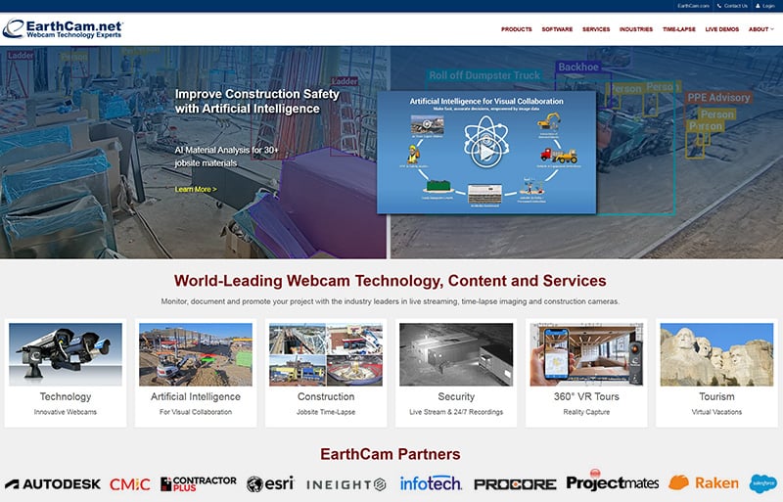This screenshot has width=783, height=502.
Task: Click 'Live Stream & 24/7 Recordings' subtitle
Action: (456, 412)
